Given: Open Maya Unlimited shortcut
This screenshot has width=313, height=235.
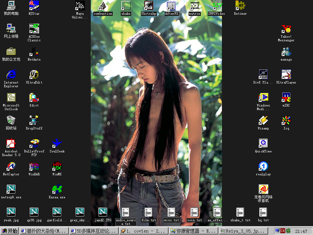Looking at the screenshot, I should pyautogui.click(x=80, y=6).
